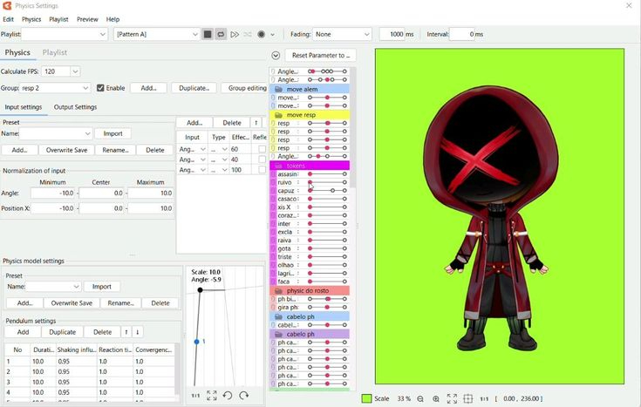
Task: Click the rotate counterclockwise icon below pendulum graph
Action: 228,396
